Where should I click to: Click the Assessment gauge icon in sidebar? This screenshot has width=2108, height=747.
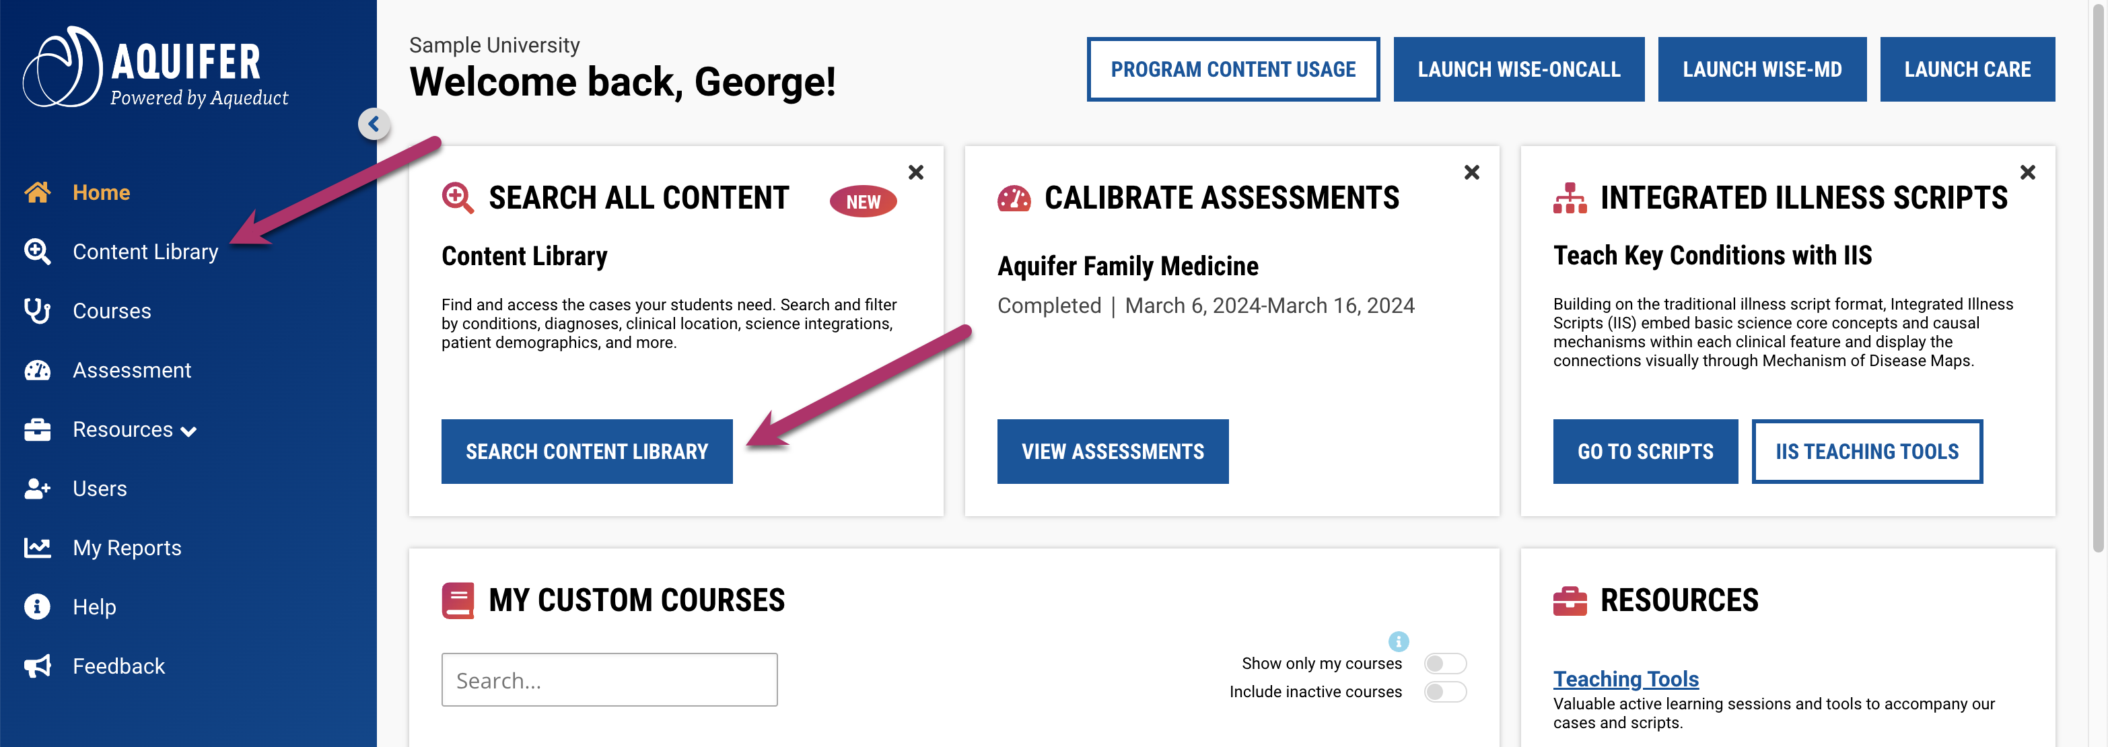pyautogui.click(x=38, y=369)
